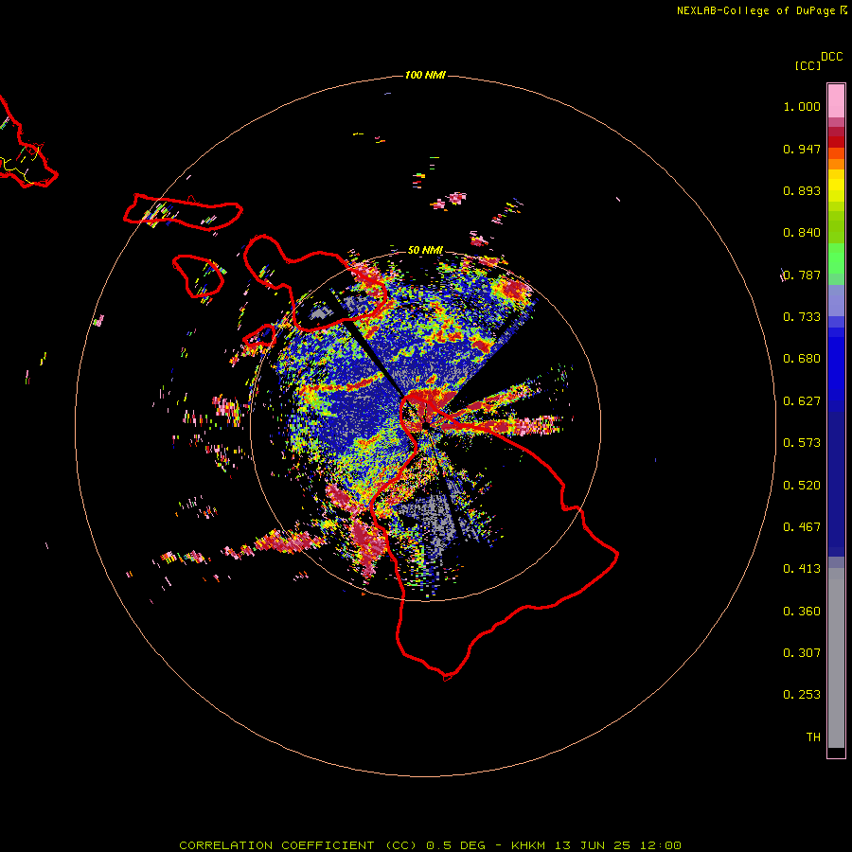Click the 0.680 value on the color scale
The image size is (852, 852).
click(x=802, y=359)
